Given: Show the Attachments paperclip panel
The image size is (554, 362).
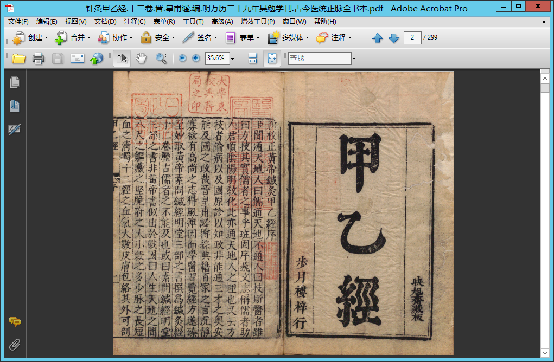Looking at the screenshot, I should tap(15, 345).
